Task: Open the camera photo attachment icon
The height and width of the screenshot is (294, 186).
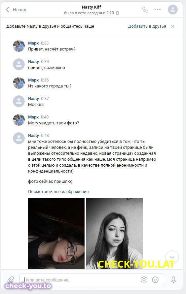Action: [x=144, y=280]
